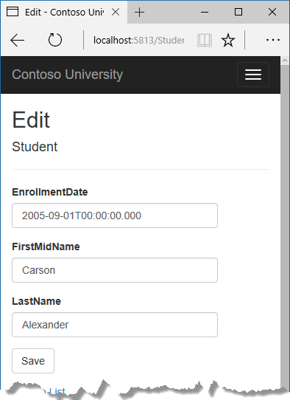Click the localhost address bar
The width and height of the screenshot is (290, 400).
coord(138,40)
